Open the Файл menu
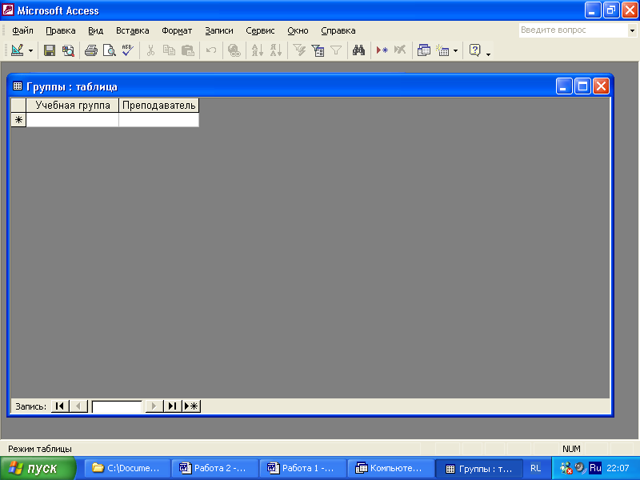The height and width of the screenshot is (480, 640). 22,30
